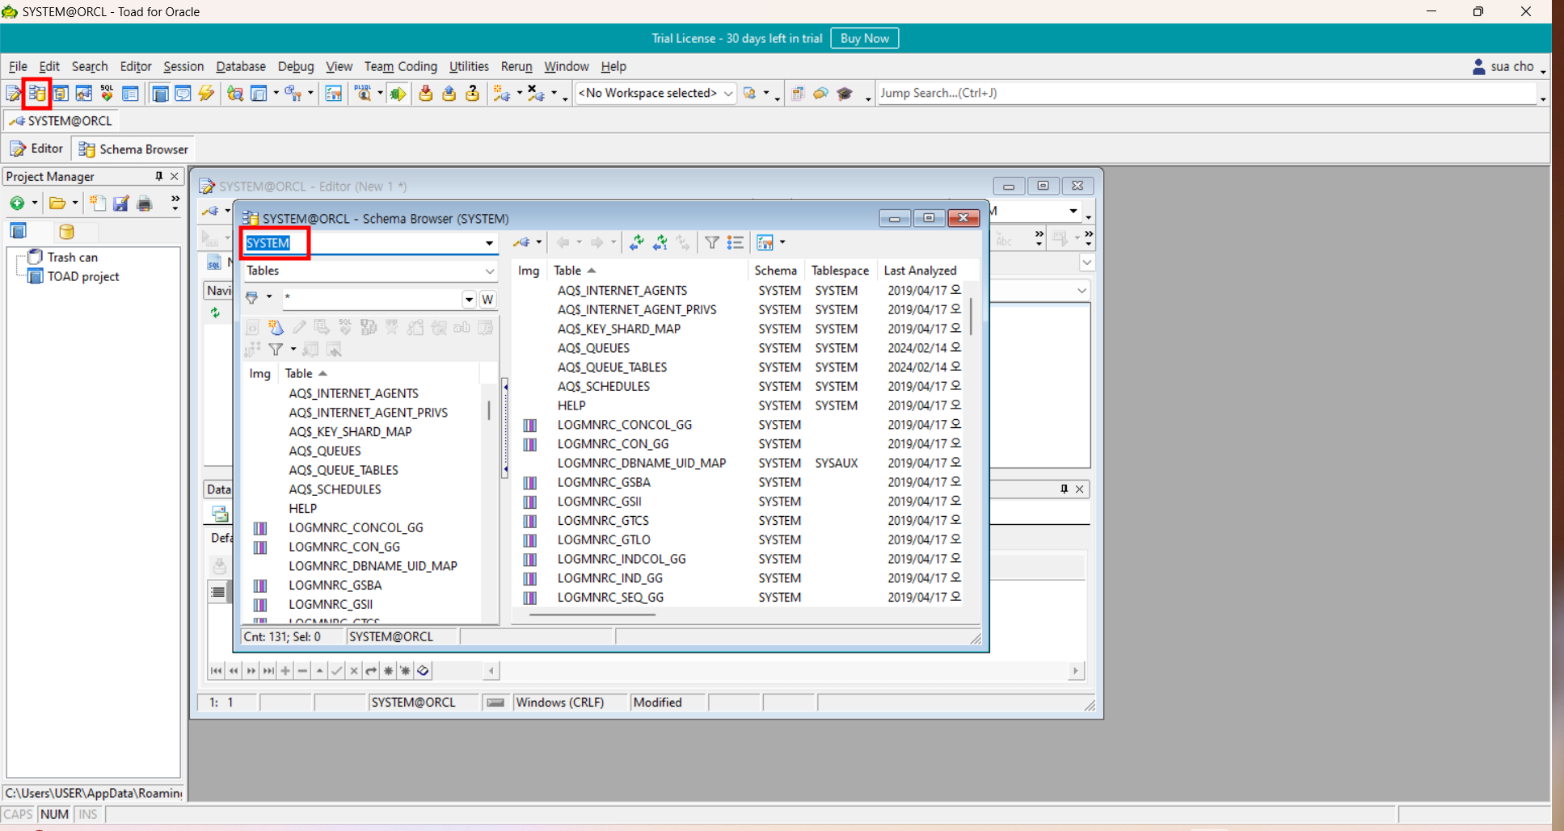Image resolution: width=1564 pixels, height=831 pixels.
Task: Sort by Last Analyzed column header
Action: point(920,271)
